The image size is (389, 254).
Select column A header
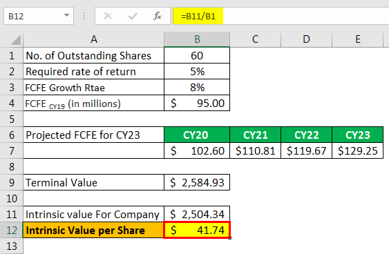tap(94, 39)
